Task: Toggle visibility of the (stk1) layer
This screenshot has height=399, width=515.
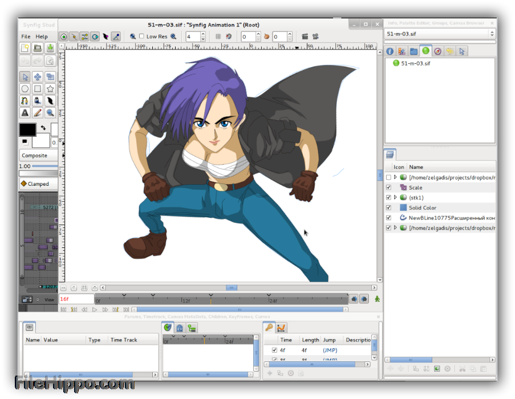Action: (388, 198)
